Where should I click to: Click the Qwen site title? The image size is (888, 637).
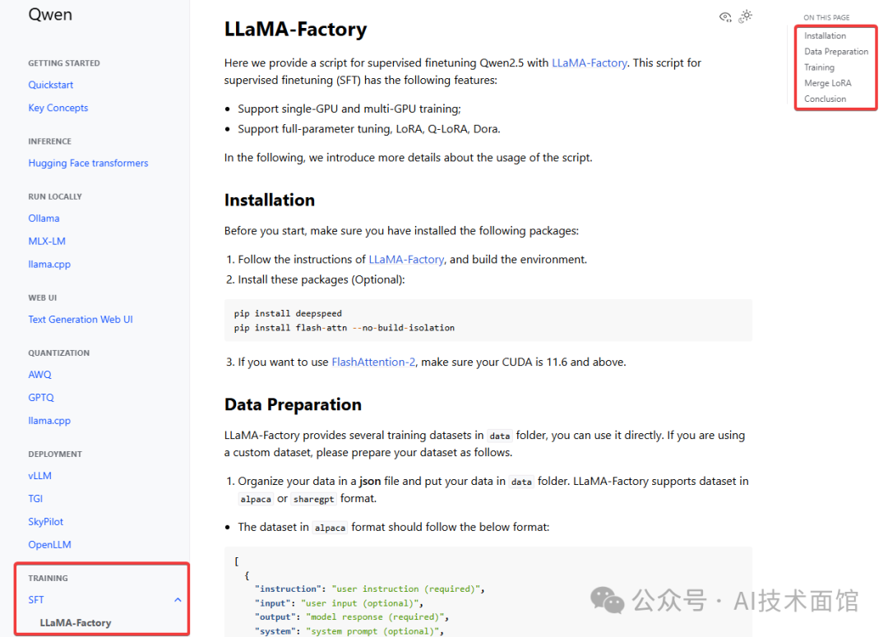coord(50,14)
